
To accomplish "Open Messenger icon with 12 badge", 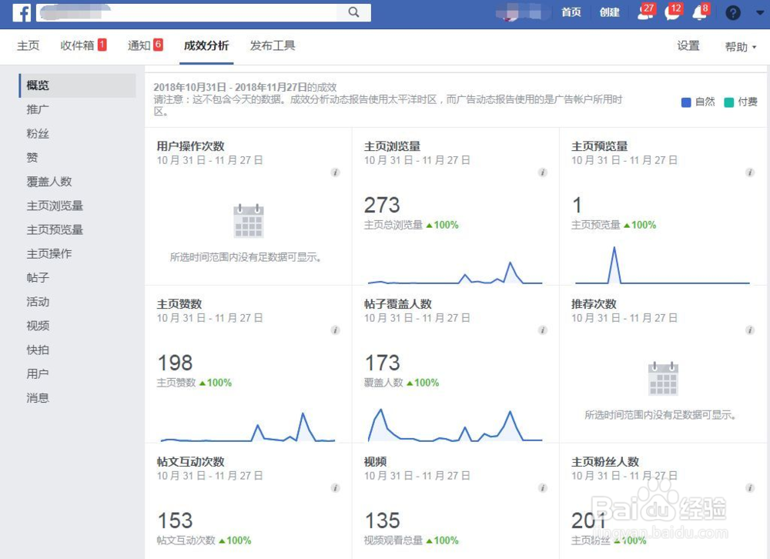I will [x=672, y=12].
